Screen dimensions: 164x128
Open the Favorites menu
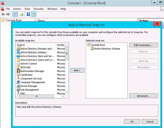click(x=38, y=9)
